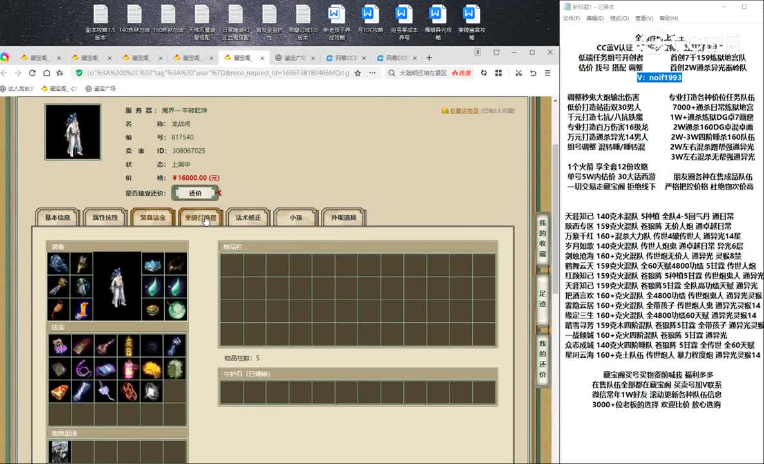The height and width of the screenshot is (464, 764).
Task: Open 我的还价 side panel
Action: pyautogui.click(x=543, y=360)
